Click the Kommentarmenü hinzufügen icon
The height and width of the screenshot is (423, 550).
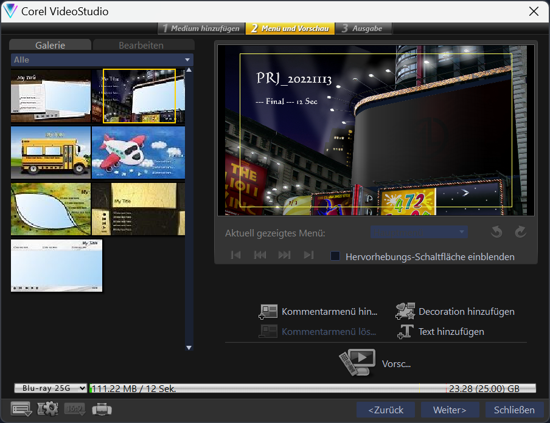[x=268, y=312]
